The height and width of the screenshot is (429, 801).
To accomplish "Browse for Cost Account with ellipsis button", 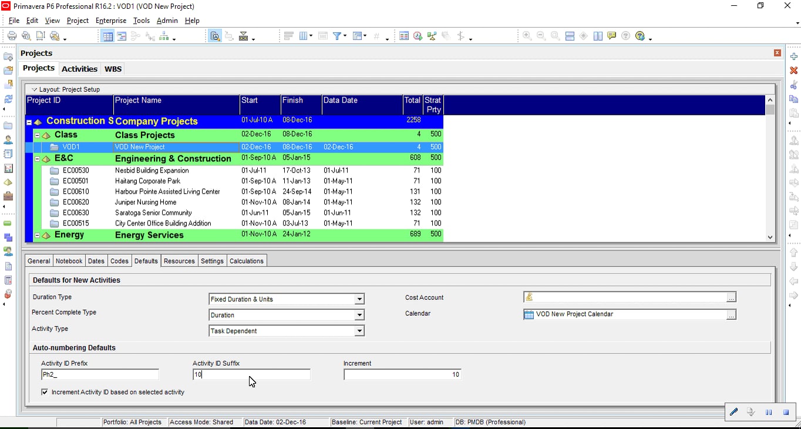I will (731, 298).
